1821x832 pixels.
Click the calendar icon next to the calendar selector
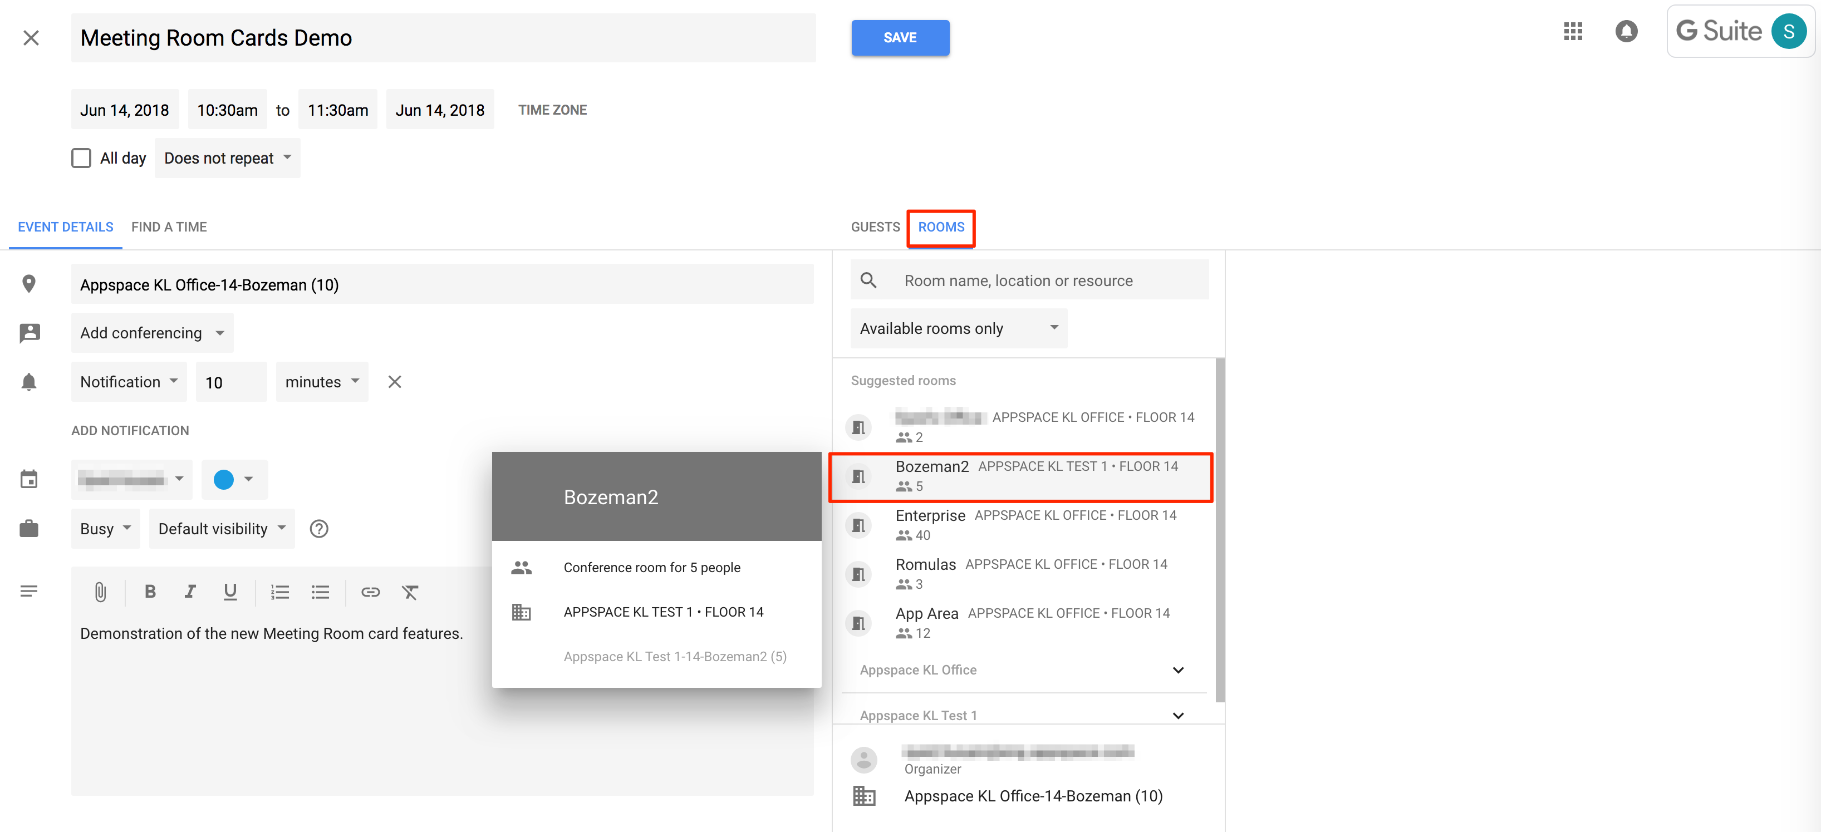coord(29,479)
